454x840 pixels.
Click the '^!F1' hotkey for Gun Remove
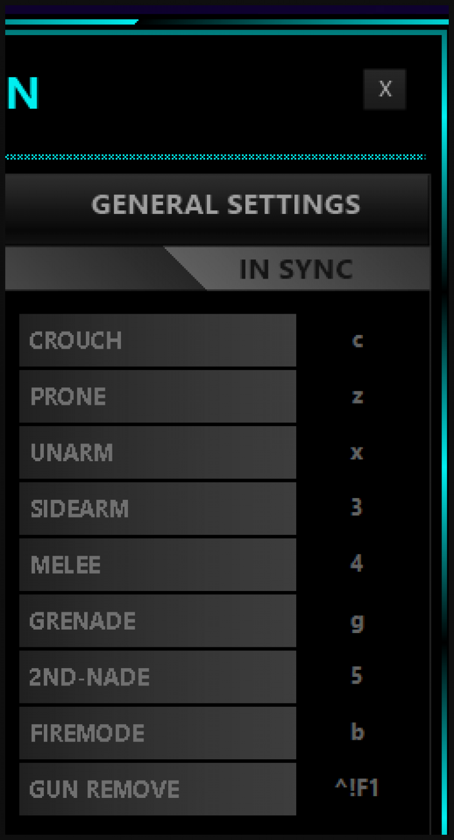(x=357, y=788)
